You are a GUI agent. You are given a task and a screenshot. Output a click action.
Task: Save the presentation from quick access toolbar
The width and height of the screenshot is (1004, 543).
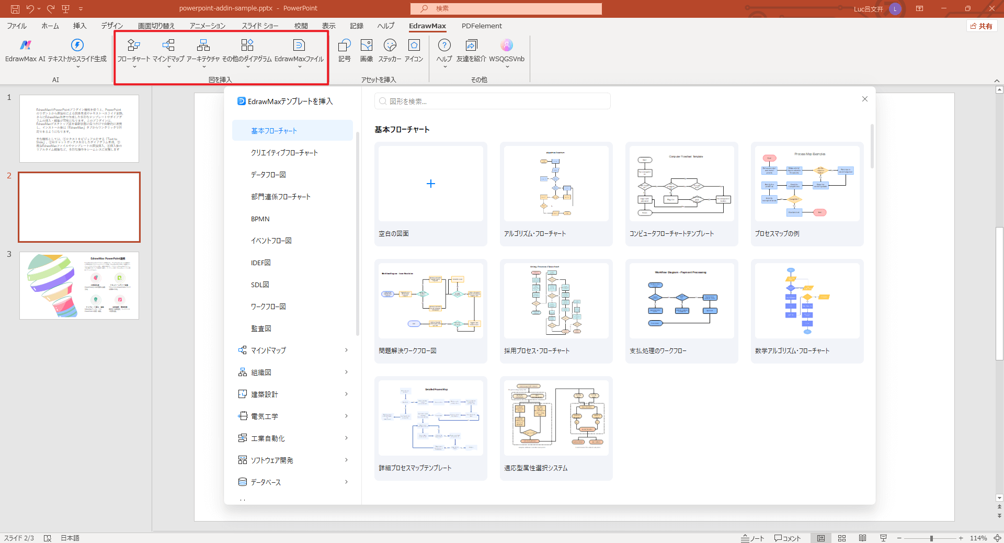[x=15, y=8]
